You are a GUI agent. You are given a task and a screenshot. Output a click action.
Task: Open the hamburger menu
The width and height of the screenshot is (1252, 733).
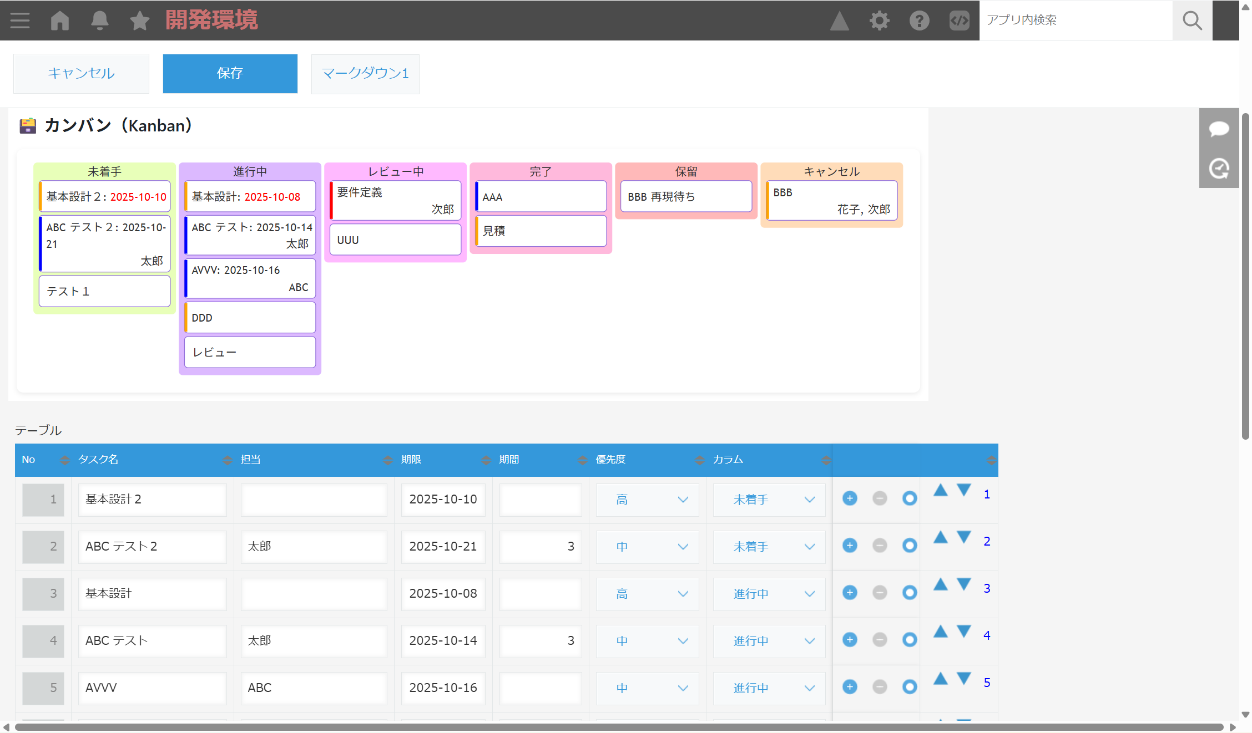point(20,21)
